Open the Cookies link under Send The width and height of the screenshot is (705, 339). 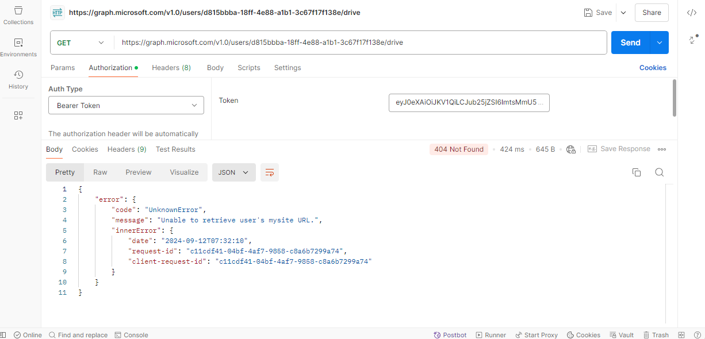pos(653,68)
